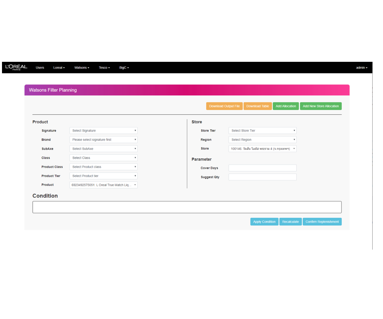Click Download Output File button
This screenshot has height=319, width=383.
click(224, 106)
